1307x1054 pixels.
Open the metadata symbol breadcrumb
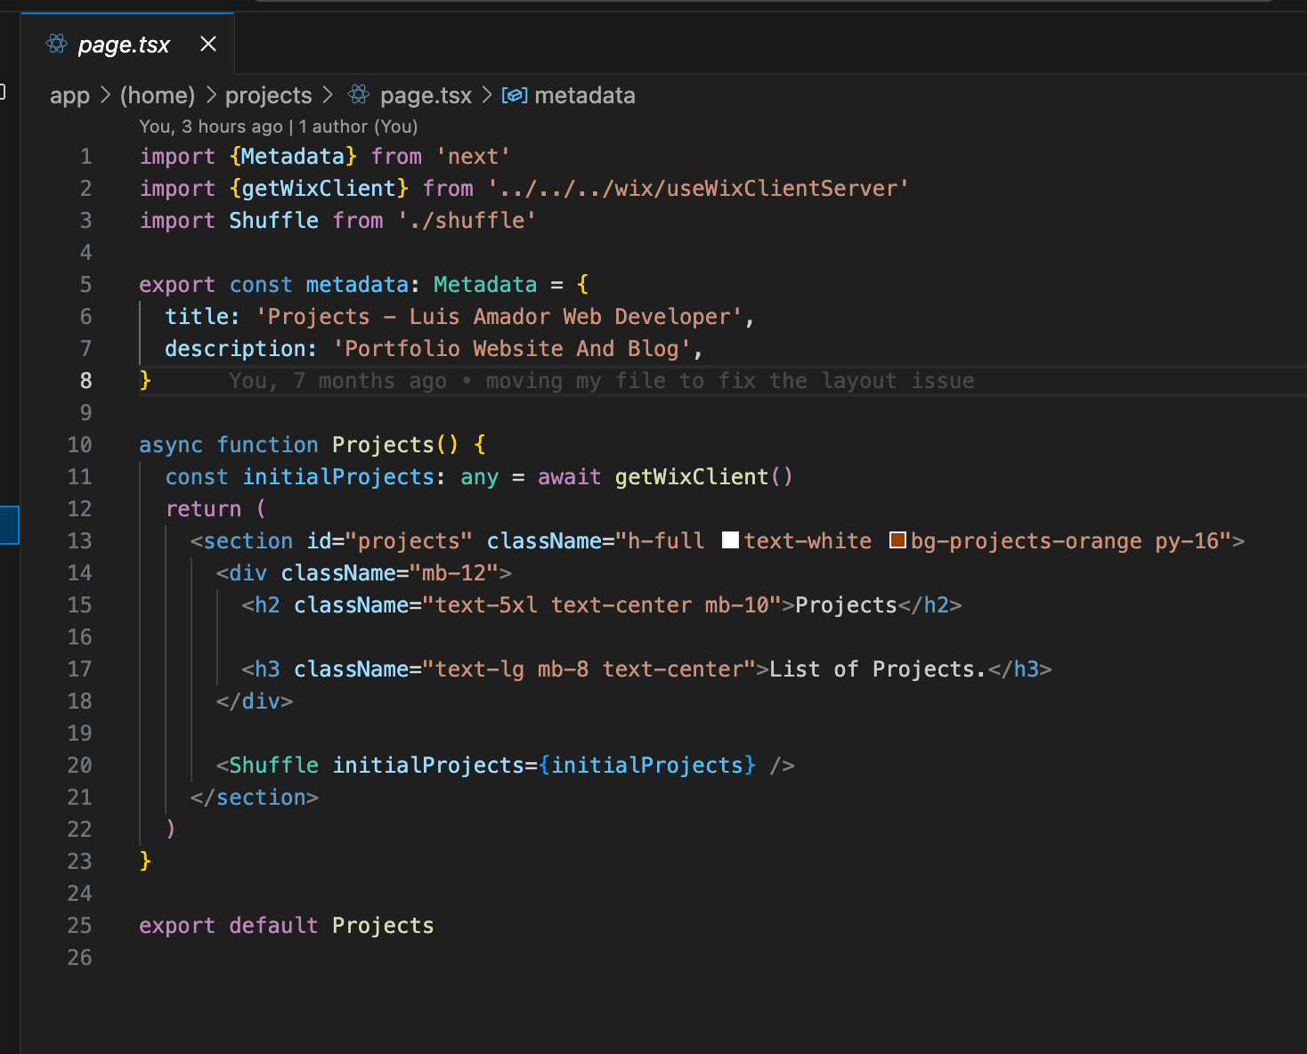[585, 95]
